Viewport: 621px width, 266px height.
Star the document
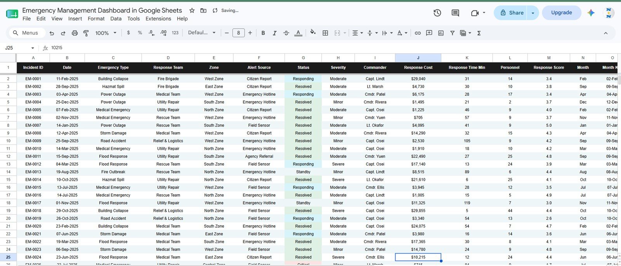coord(192,10)
